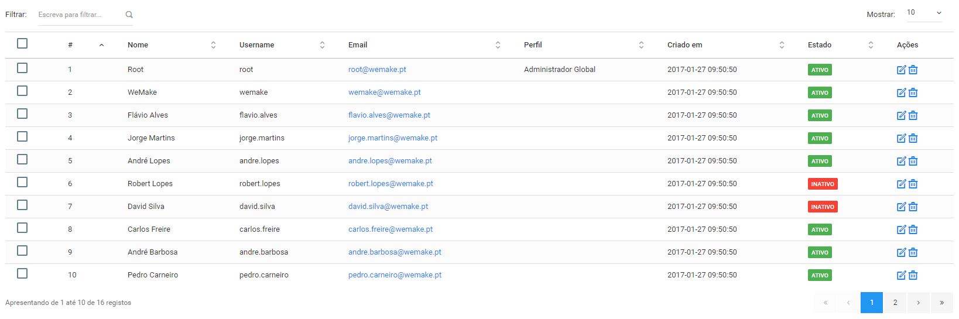Open edit for Robert Lopes
959x319 pixels.
[901, 184]
